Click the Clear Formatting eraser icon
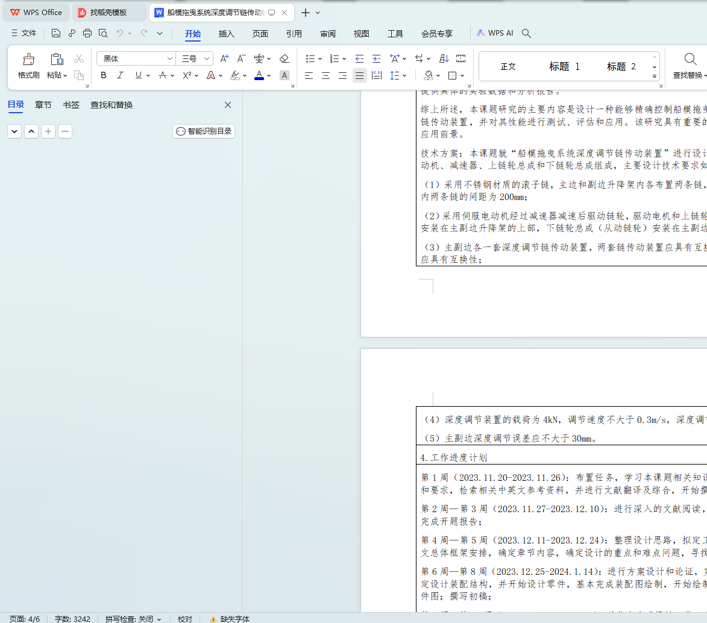Image resolution: width=707 pixels, height=623 pixels. [x=284, y=58]
